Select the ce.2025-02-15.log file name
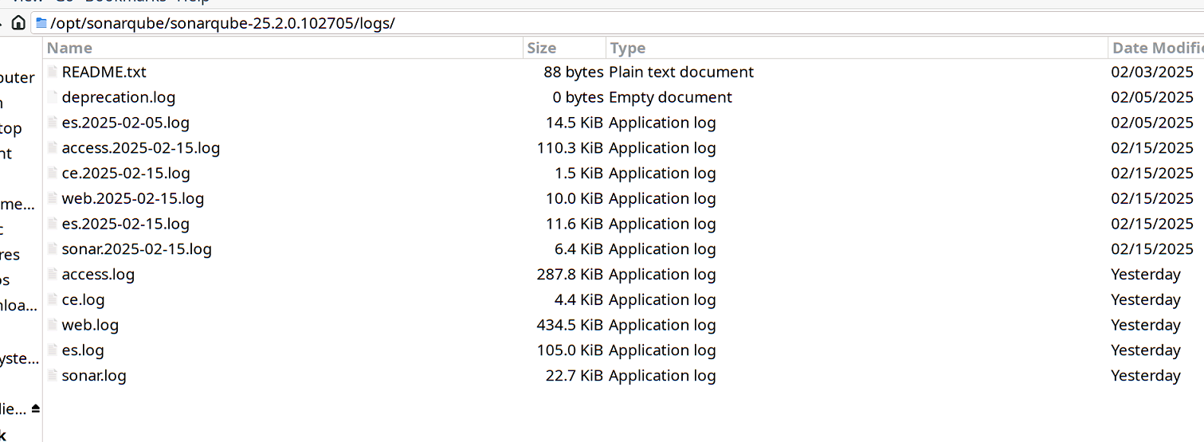The image size is (1204, 442). click(x=126, y=174)
